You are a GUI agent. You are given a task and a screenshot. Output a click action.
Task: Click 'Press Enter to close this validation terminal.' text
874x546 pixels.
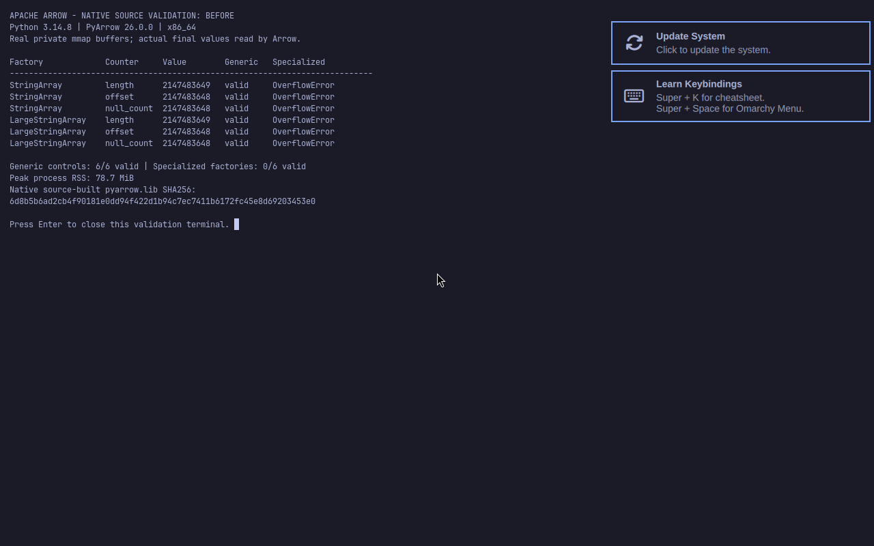click(x=119, y=225)
